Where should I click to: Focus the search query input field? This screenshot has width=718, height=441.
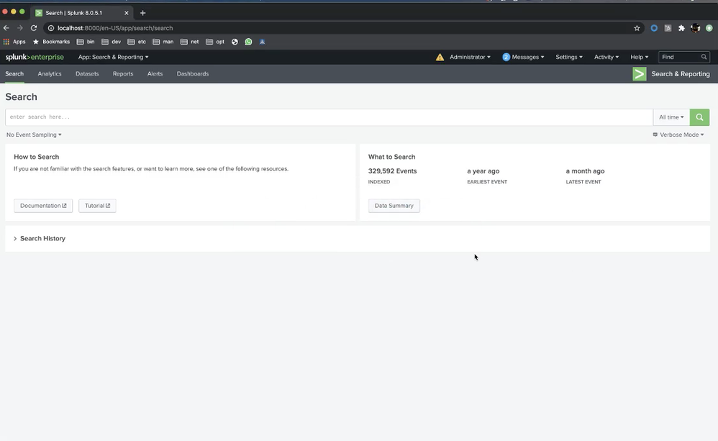[x=329, y=117]
